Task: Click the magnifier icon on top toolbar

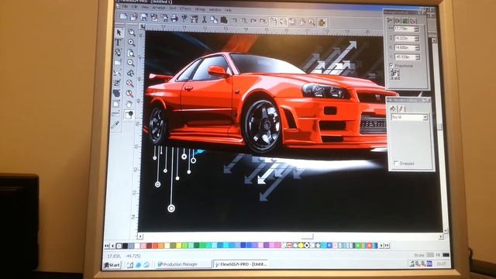Action: tap(312, 22)
